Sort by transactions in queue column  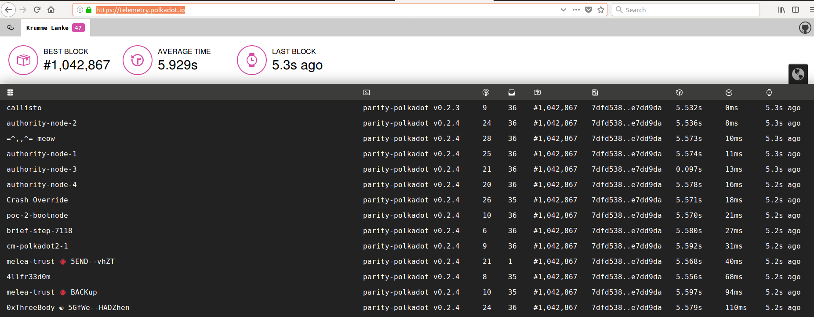(512, 92)
